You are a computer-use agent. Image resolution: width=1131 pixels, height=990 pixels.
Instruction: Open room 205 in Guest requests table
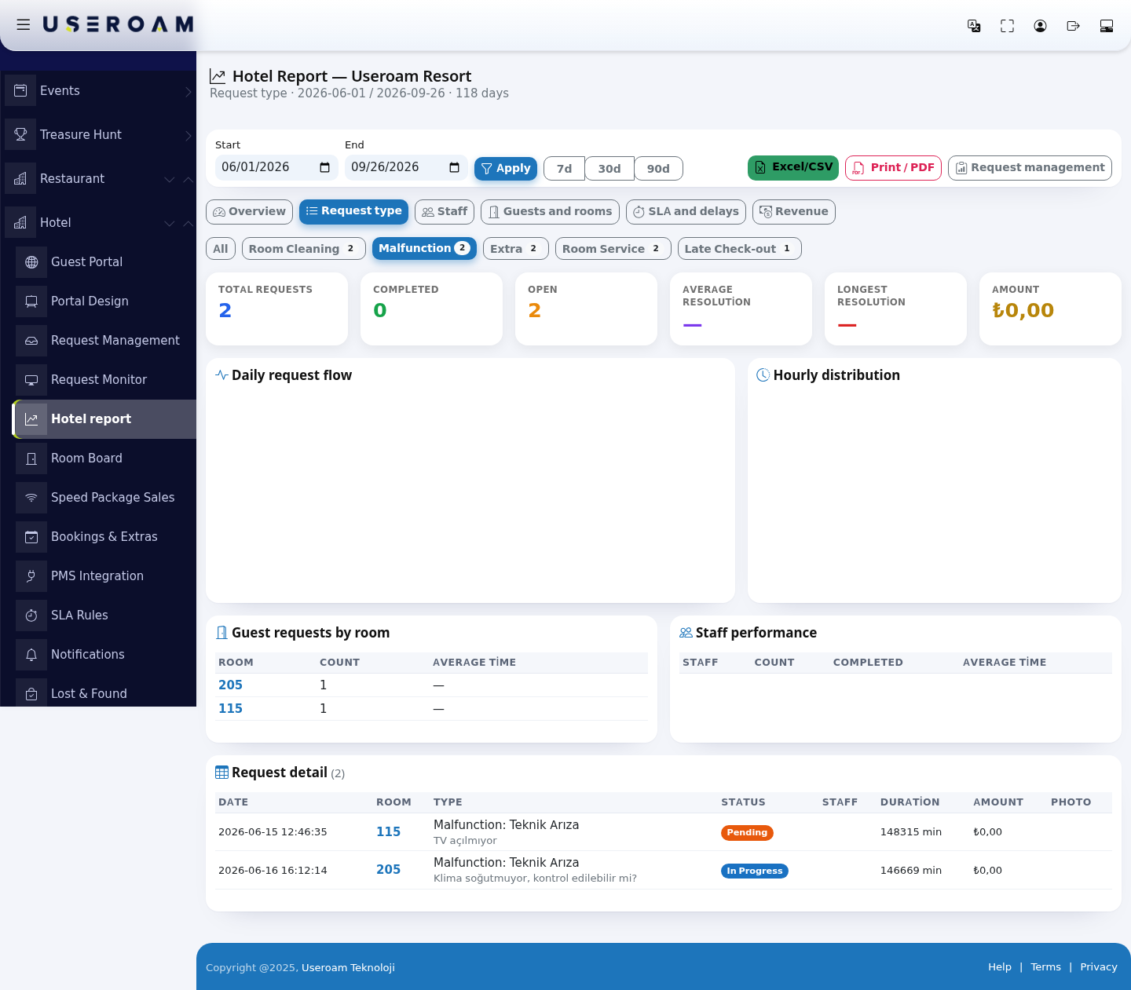pyautogui.click(x=230, y=685)
